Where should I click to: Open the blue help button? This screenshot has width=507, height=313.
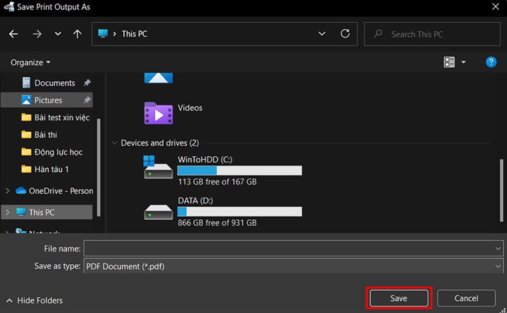click(491, 62)
